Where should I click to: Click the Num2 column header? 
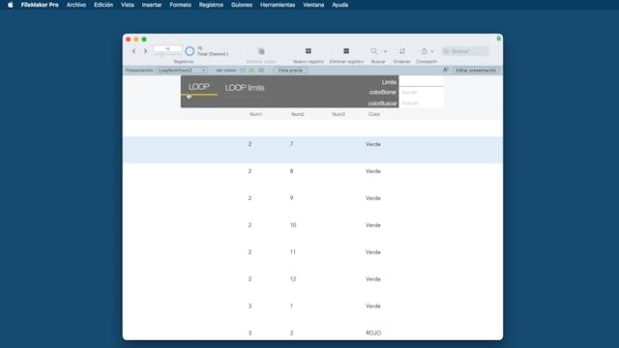pos(297,114)
